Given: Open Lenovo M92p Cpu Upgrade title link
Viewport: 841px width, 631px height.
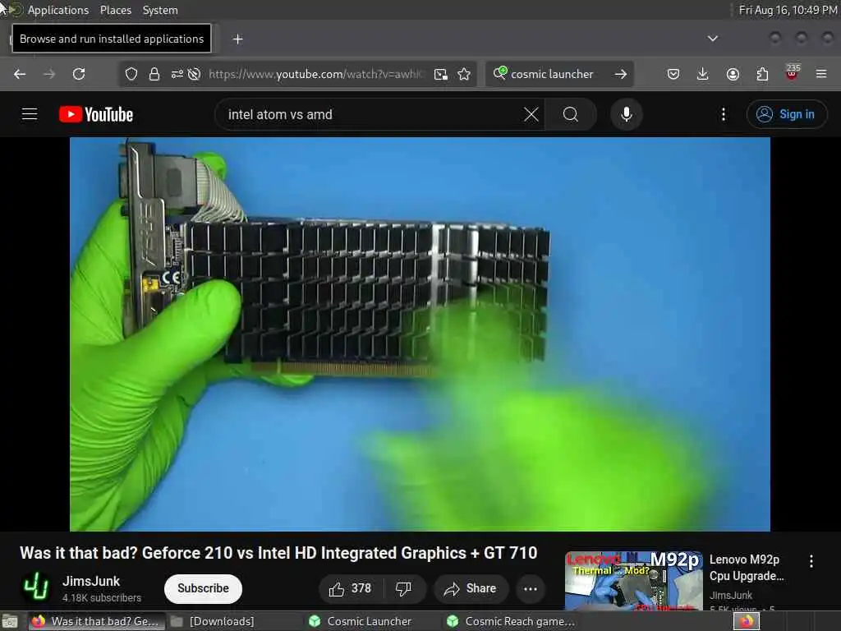Looking at the screenshot, I should pyautogui.click(x=747, y=568).
